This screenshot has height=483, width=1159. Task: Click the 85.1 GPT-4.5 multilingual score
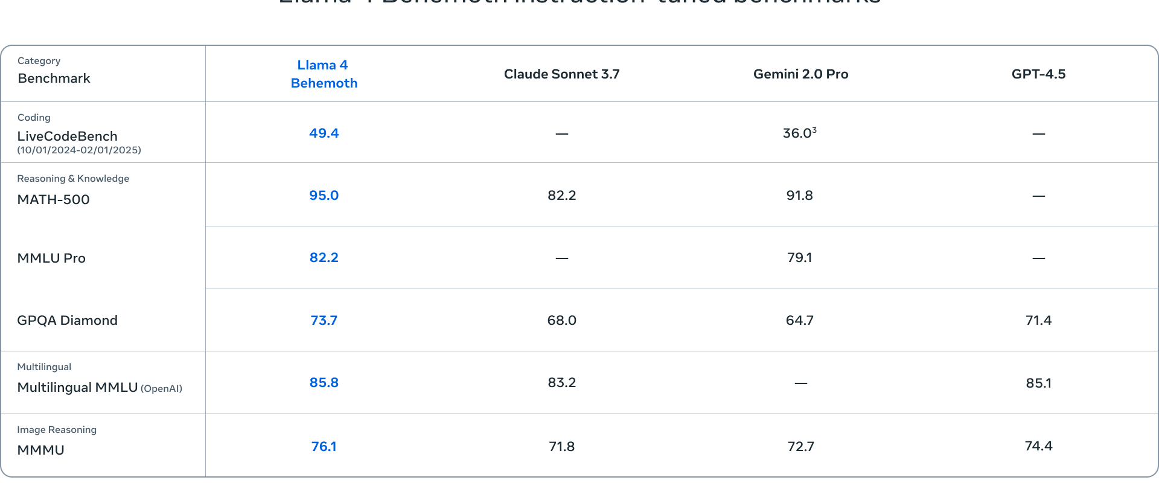(x=1038, y=383)
